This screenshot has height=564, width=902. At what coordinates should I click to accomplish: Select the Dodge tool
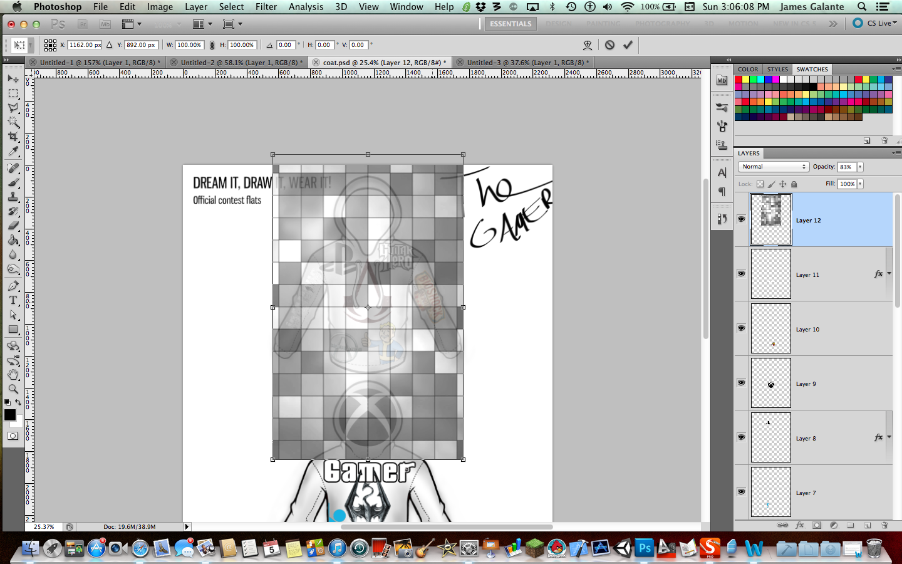tap(13, 269)
